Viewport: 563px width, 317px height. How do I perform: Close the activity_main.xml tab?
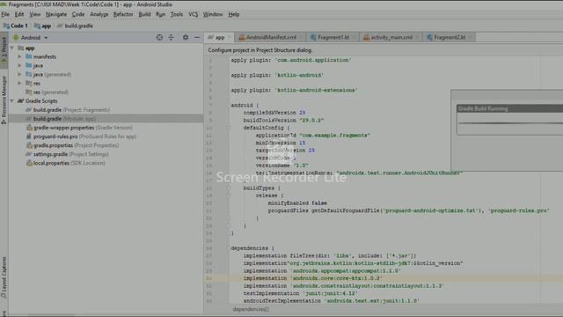[417, 37]
